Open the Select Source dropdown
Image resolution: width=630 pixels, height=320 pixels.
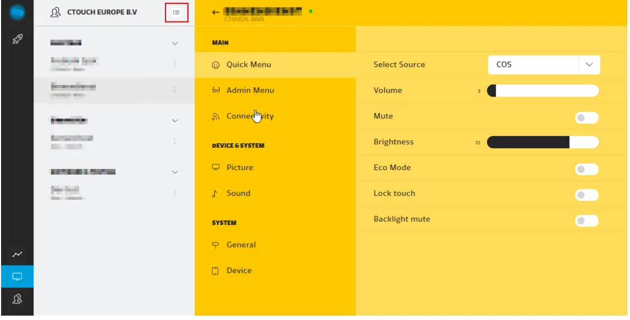[x=544, y=65]
